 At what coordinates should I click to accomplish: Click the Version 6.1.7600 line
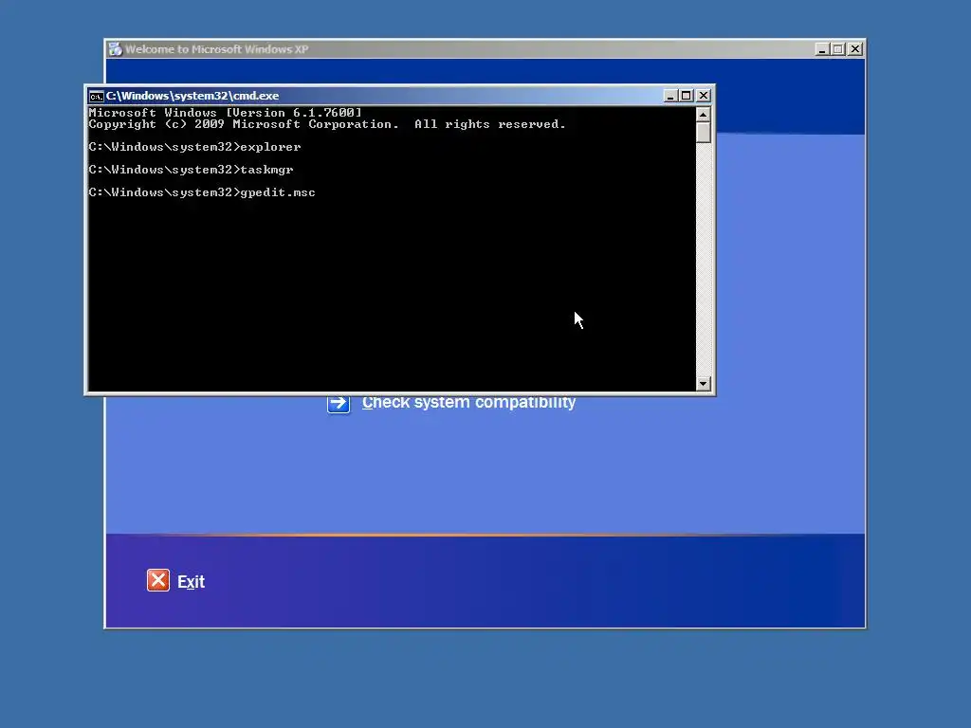click(x=226, y=113)
